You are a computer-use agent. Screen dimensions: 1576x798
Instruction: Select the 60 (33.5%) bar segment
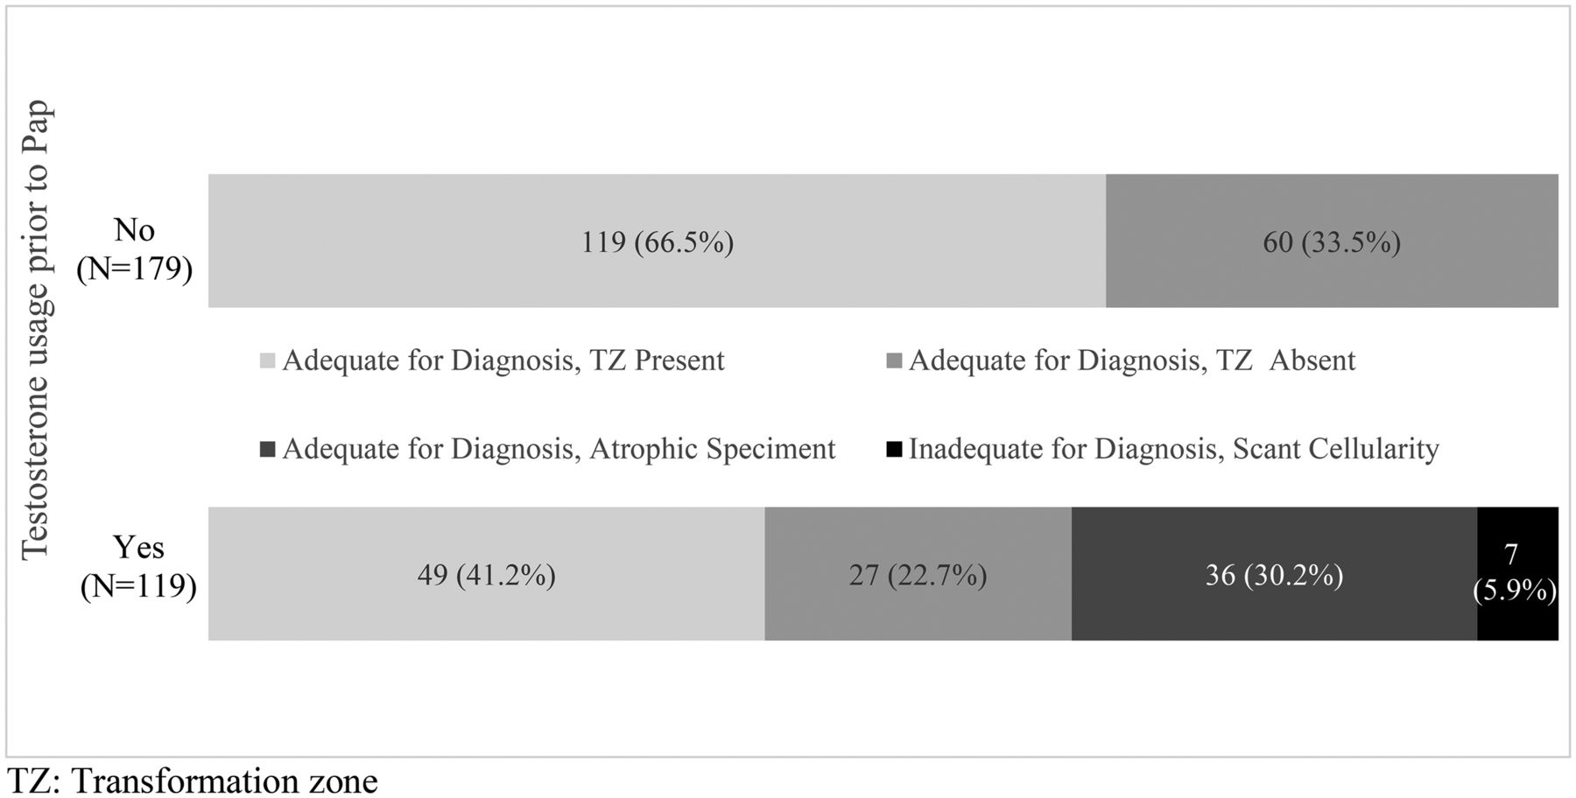(1332, 241)
